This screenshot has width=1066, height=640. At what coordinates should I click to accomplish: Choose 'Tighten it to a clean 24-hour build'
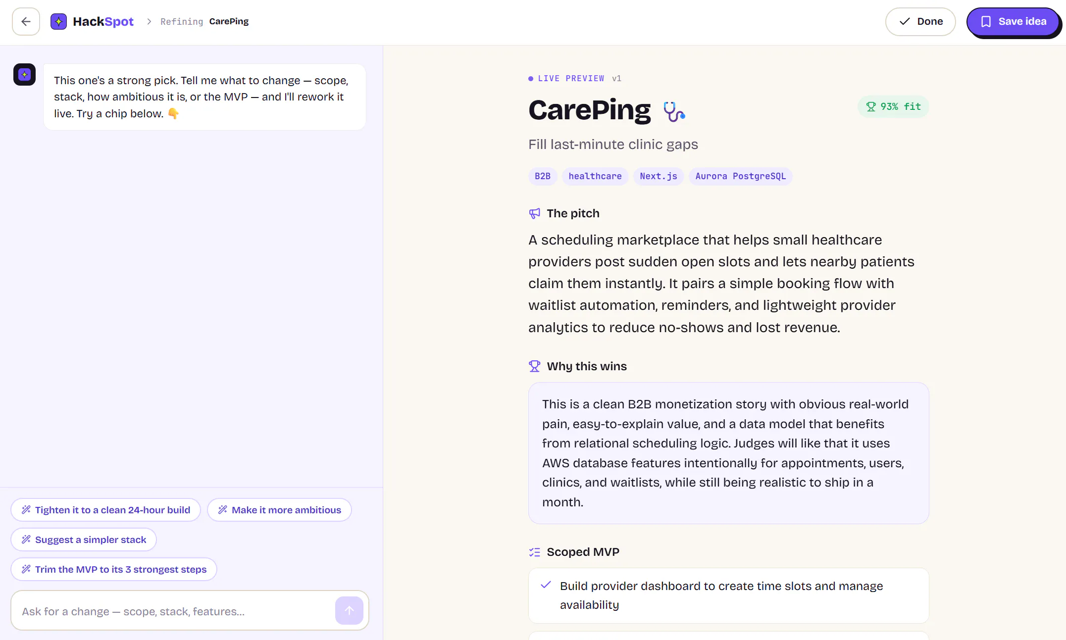tap(105, 510)
